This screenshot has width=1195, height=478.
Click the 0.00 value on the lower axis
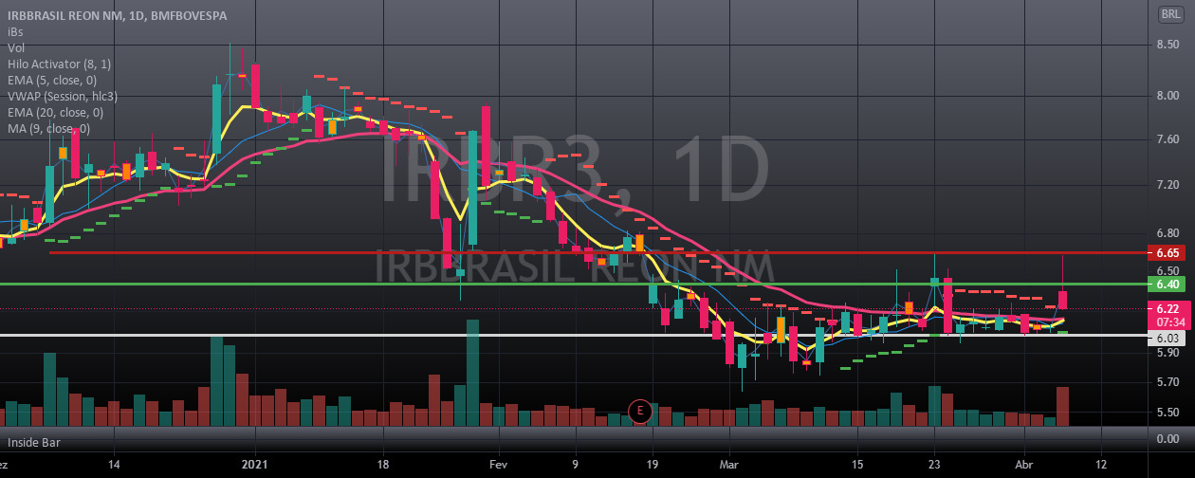tap(1167, 439)
